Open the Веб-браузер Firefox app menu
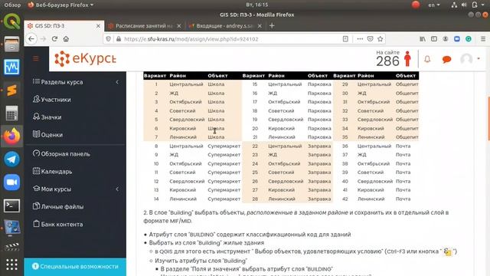The width and height of the screenshot is (490, 276). (x=60, y=5)
